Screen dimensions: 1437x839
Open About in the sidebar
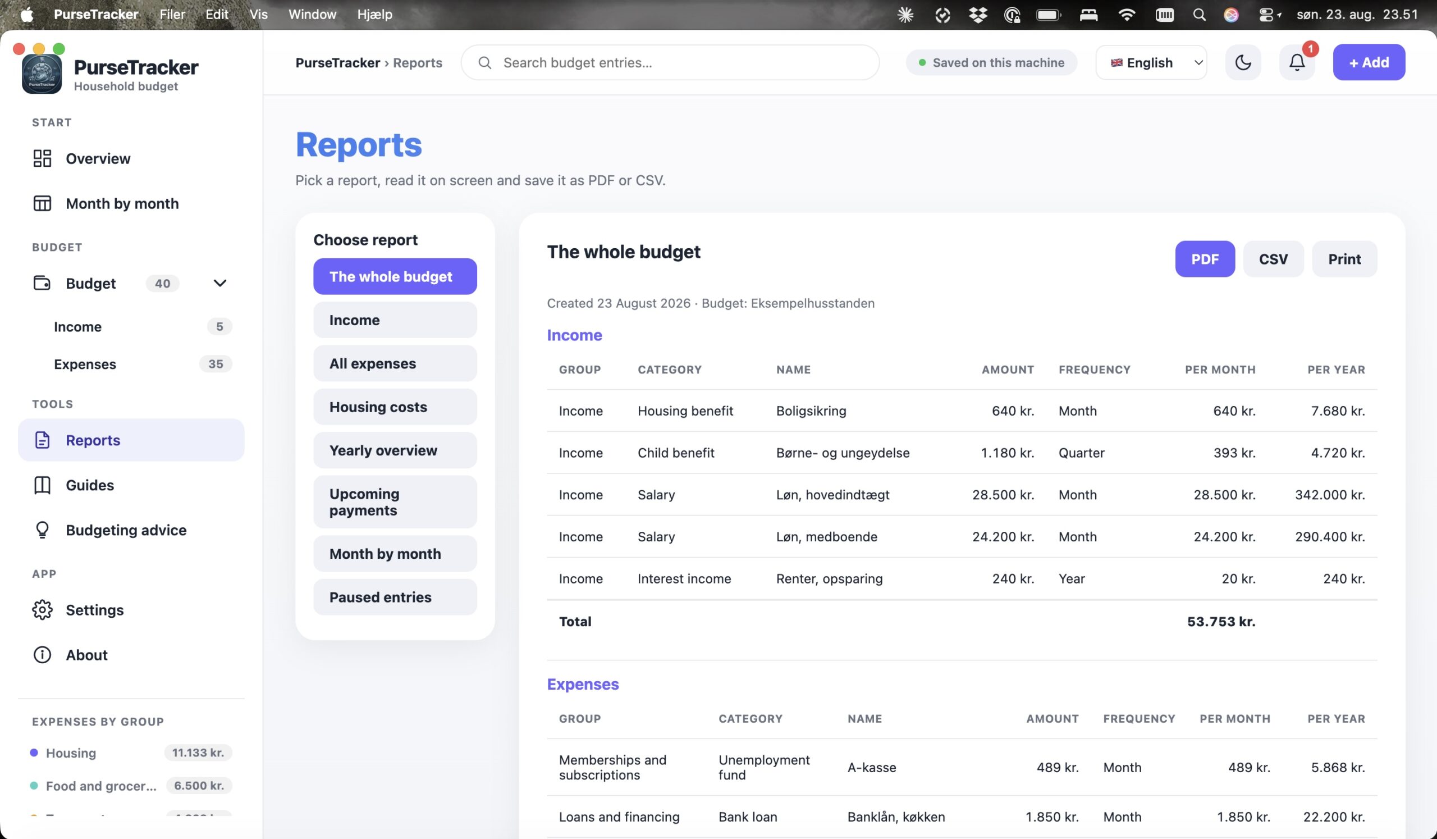[131, 655]
